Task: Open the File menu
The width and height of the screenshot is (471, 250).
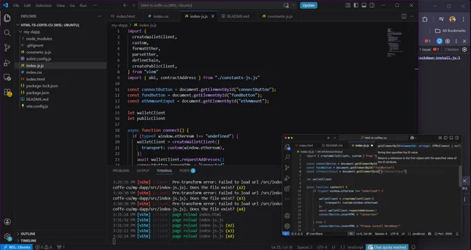Action: tap(16, 6)
